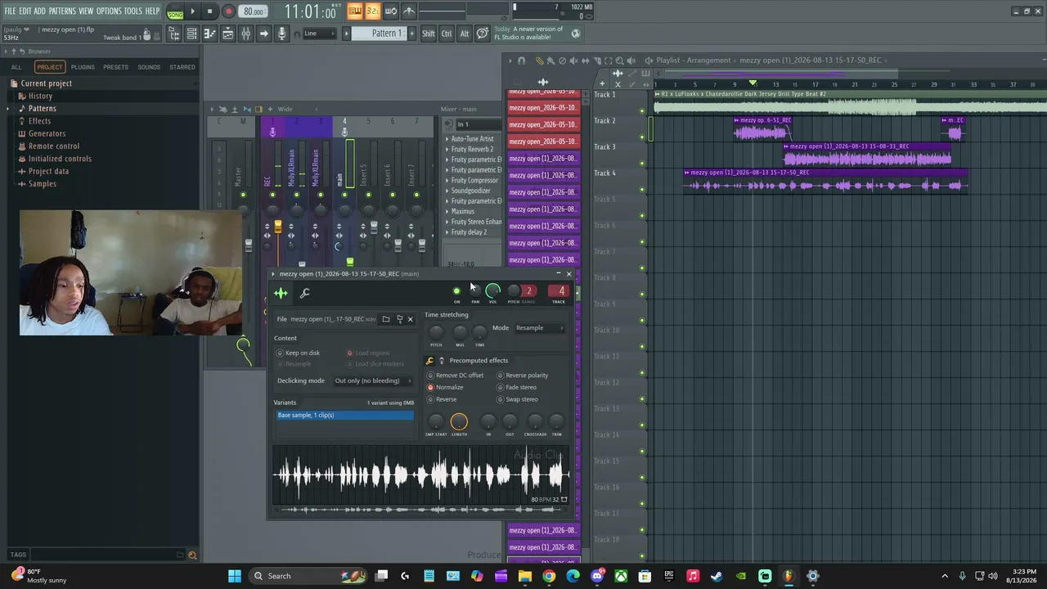Adjust the LENGTH knob
Screen dimensions: 1047x589
coord(459,421)
